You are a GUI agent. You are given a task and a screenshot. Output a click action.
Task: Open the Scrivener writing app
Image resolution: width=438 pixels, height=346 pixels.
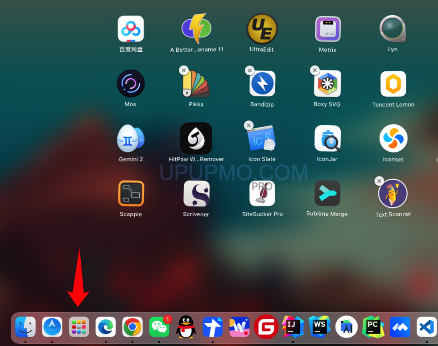[x=196, y=193]
